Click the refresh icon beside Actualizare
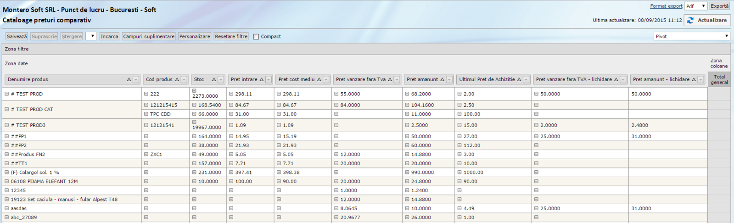The image size is (734, 223). tap(690, 20)
